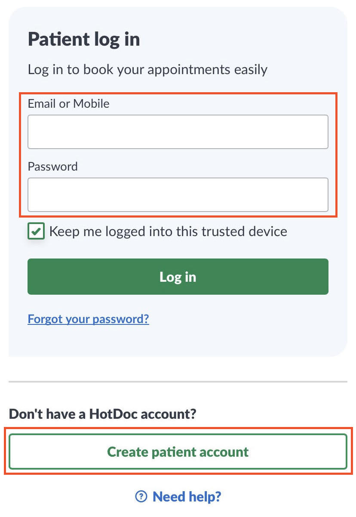Focus the Password text box

[x=178, y=195]
